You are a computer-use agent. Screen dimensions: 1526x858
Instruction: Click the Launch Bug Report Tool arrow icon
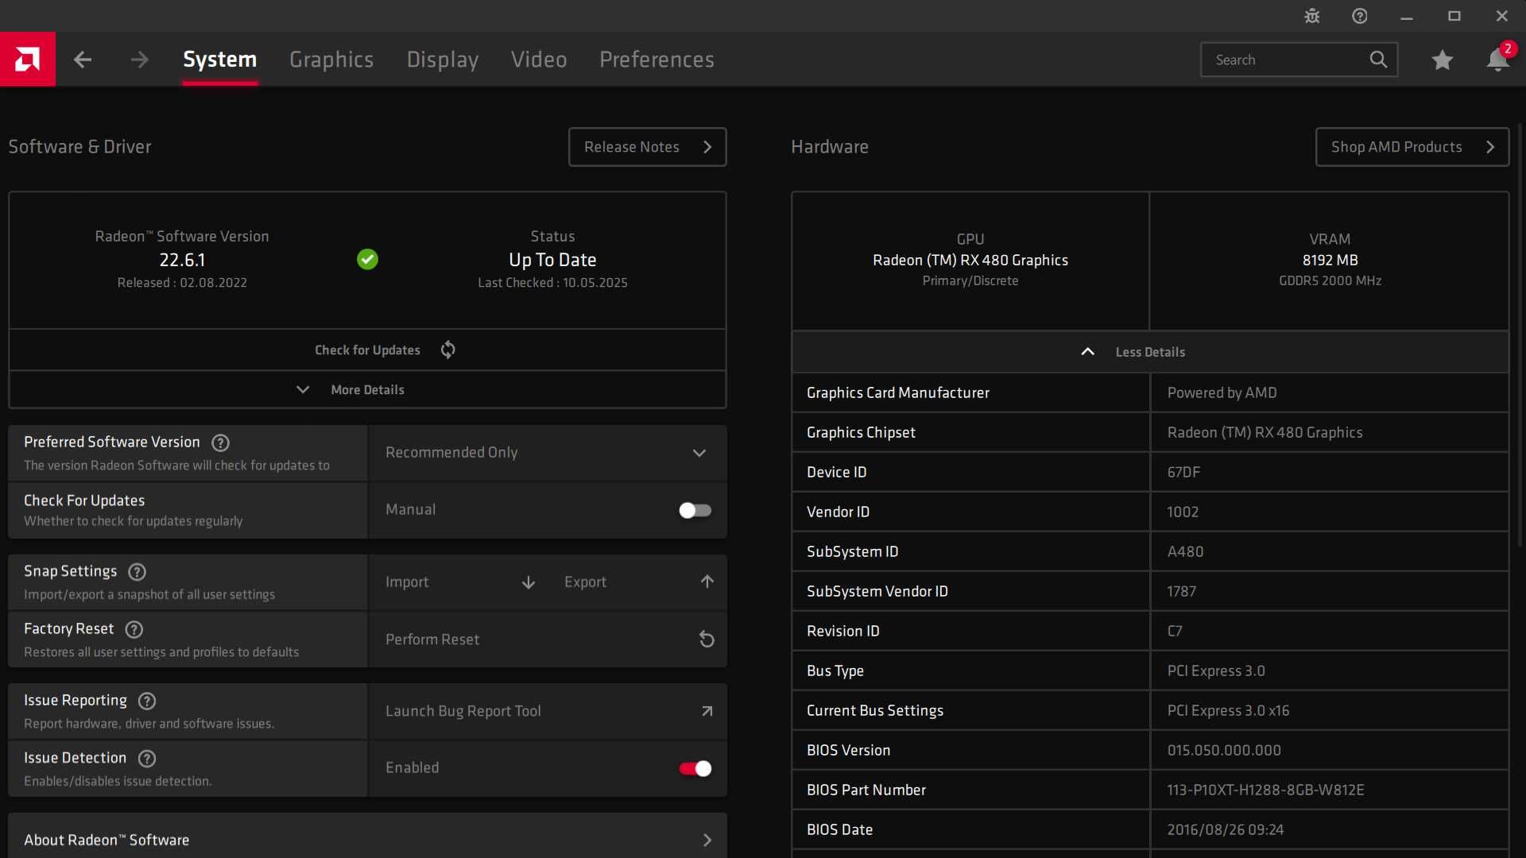tap(707, 712)
